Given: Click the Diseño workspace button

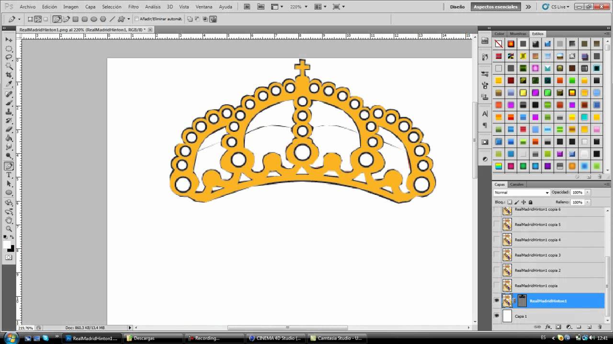Looking at the screenshot, I should [x=457, y=7].
